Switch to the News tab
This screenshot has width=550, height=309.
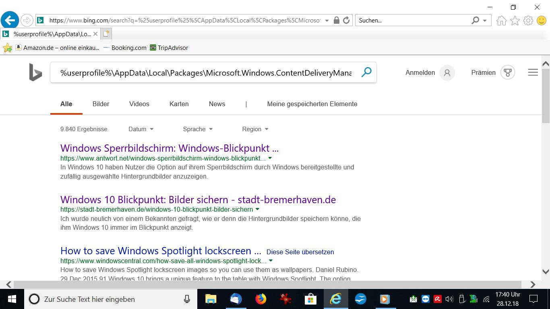217,104
